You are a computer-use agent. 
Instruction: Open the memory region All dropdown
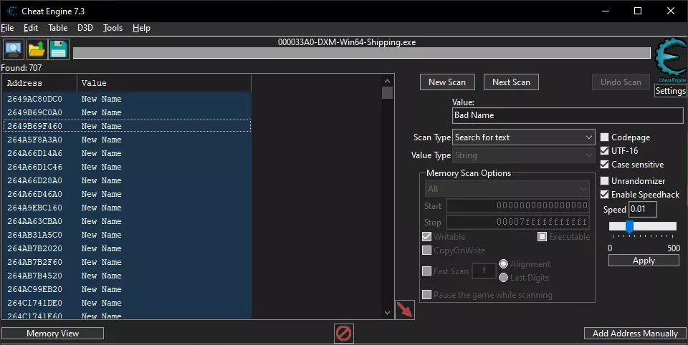pos(507,189)
